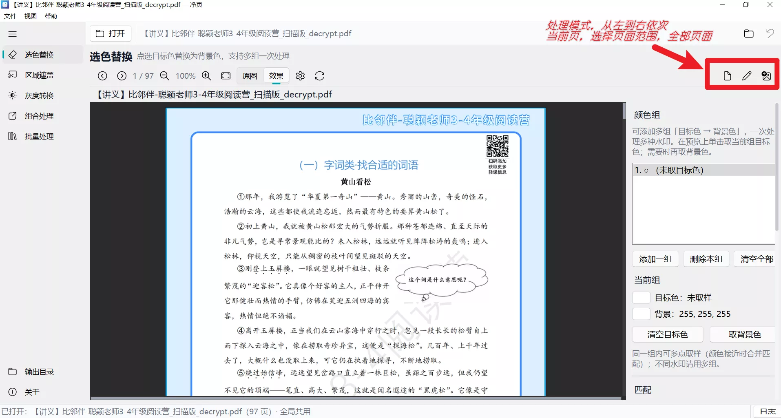Click 取背景色 button
This screenshot has width=781, height=418.
[x=743, y=334]
